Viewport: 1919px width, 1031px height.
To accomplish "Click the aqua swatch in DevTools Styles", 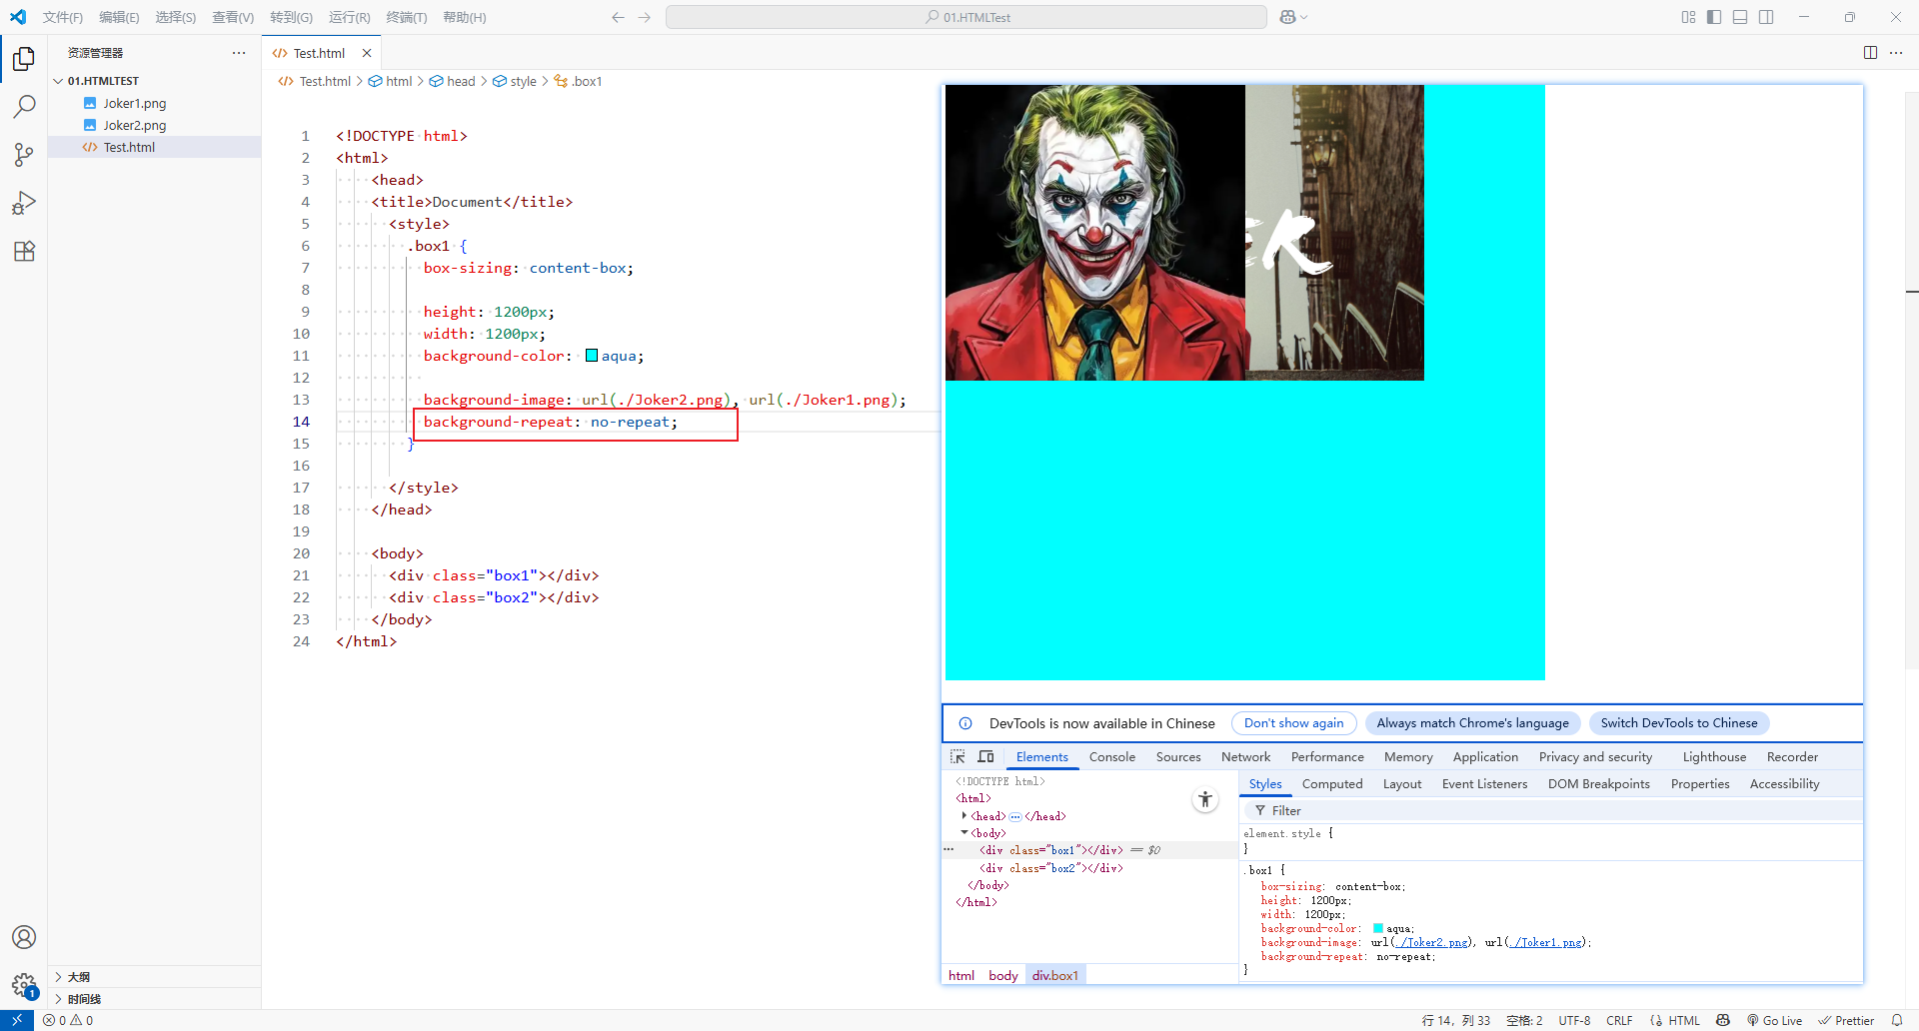I will pos(1378,928).
